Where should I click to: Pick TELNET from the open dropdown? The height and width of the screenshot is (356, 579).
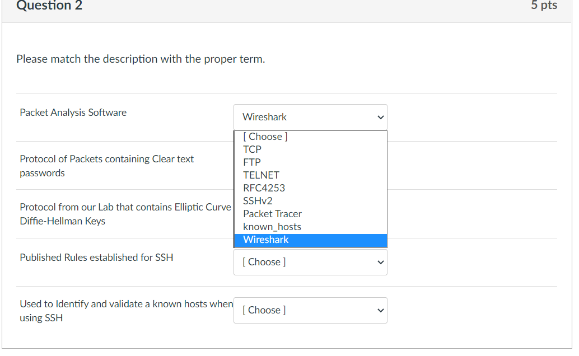[x=261, y=175]
